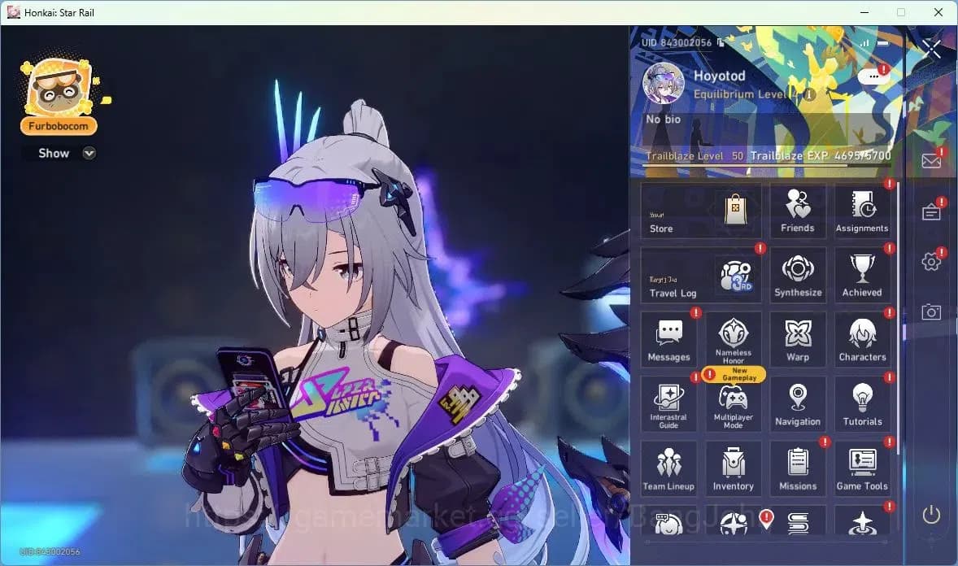
Task: Open the customer service headset icon
Action: pyautogui.click(x=668, y=523)
